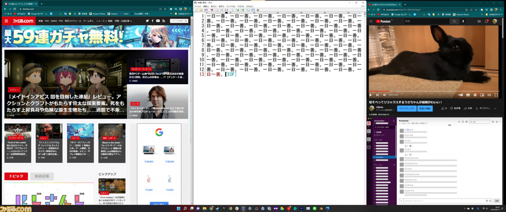
Task: Open Famitsu's Twitter page icon
Action: point(147,21)
